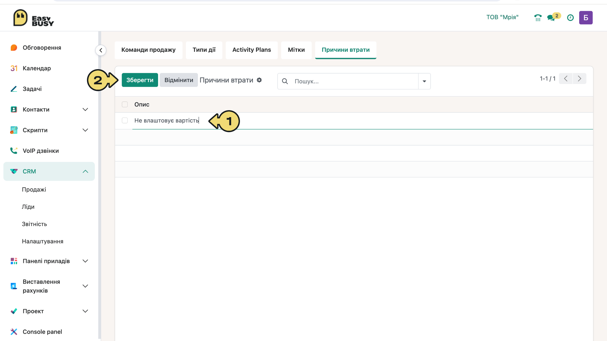Screen dimensions: 607x341
Task: Expand the Панелі приладів chevron
Action: tap(85, 261)
